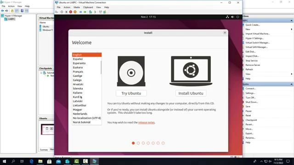Screen dimensions: 294x165
Task: Click Virtual Switch Manager in Actions pane
Action: (x=257, y=43)
